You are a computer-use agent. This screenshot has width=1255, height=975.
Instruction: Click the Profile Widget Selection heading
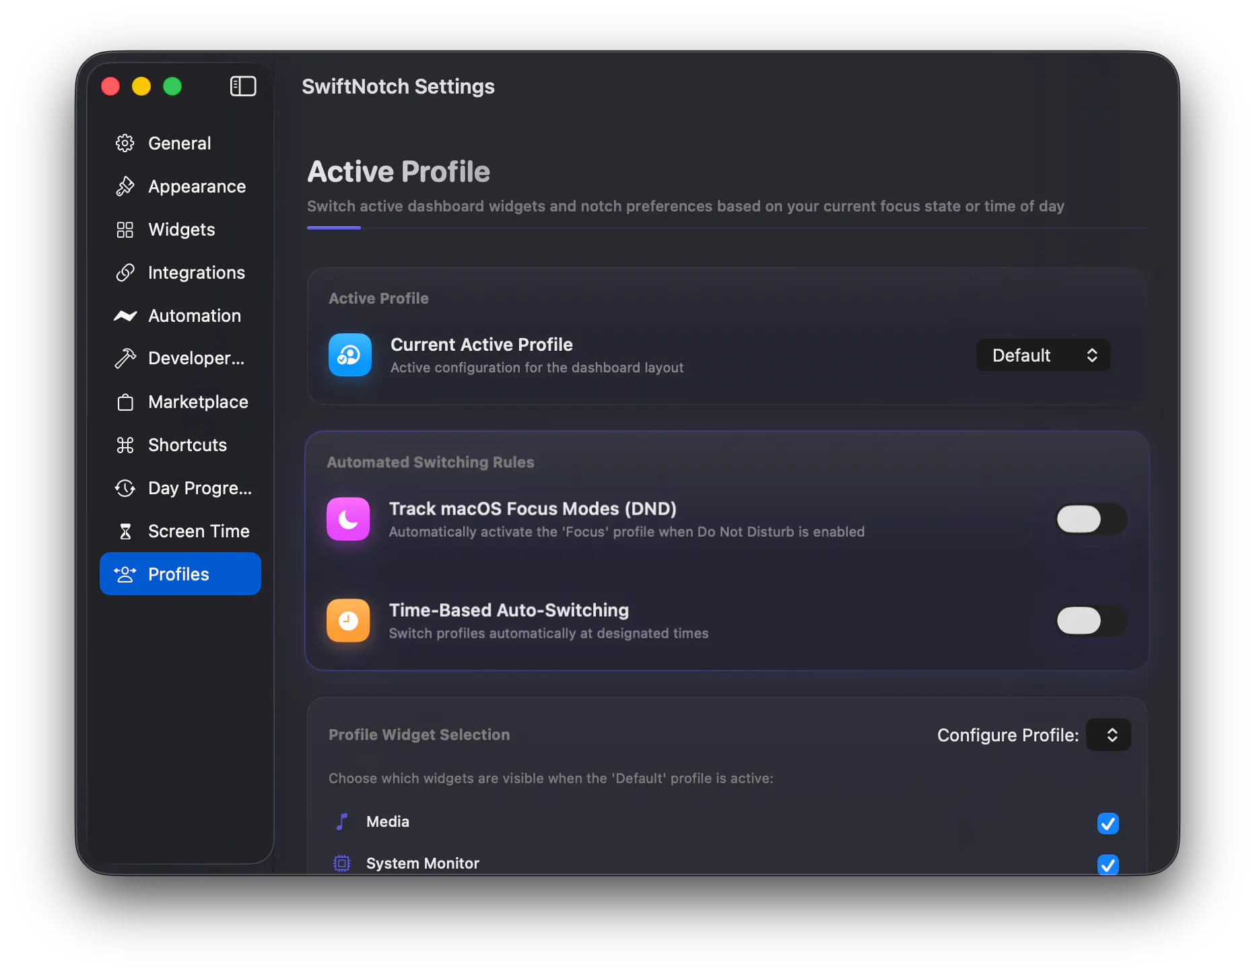419,735
